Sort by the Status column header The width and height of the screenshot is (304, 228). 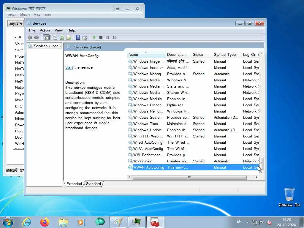coord(202,55)
